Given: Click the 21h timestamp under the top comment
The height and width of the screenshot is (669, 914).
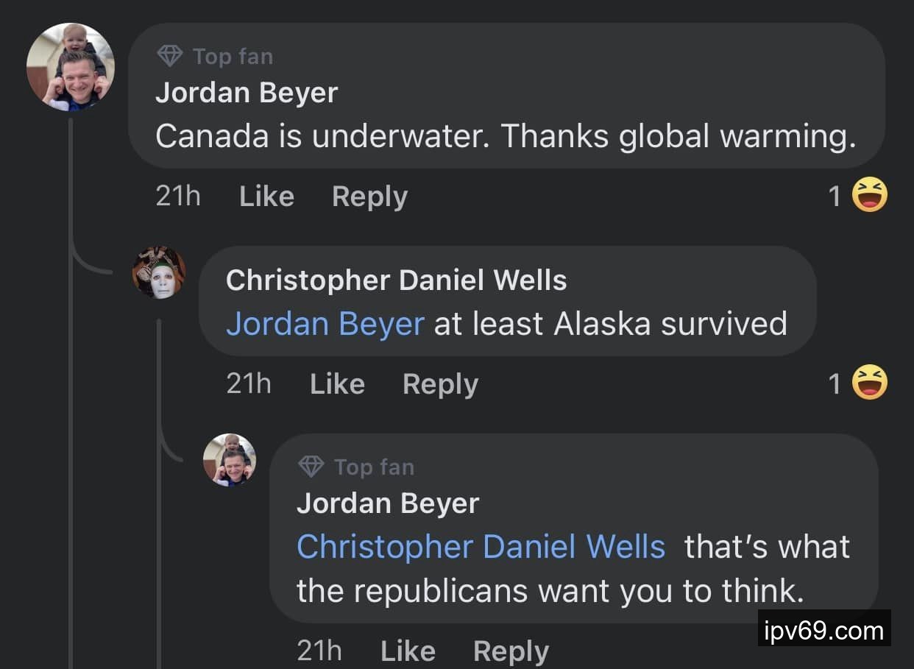Looking at the screenshot, I should 178,197.
